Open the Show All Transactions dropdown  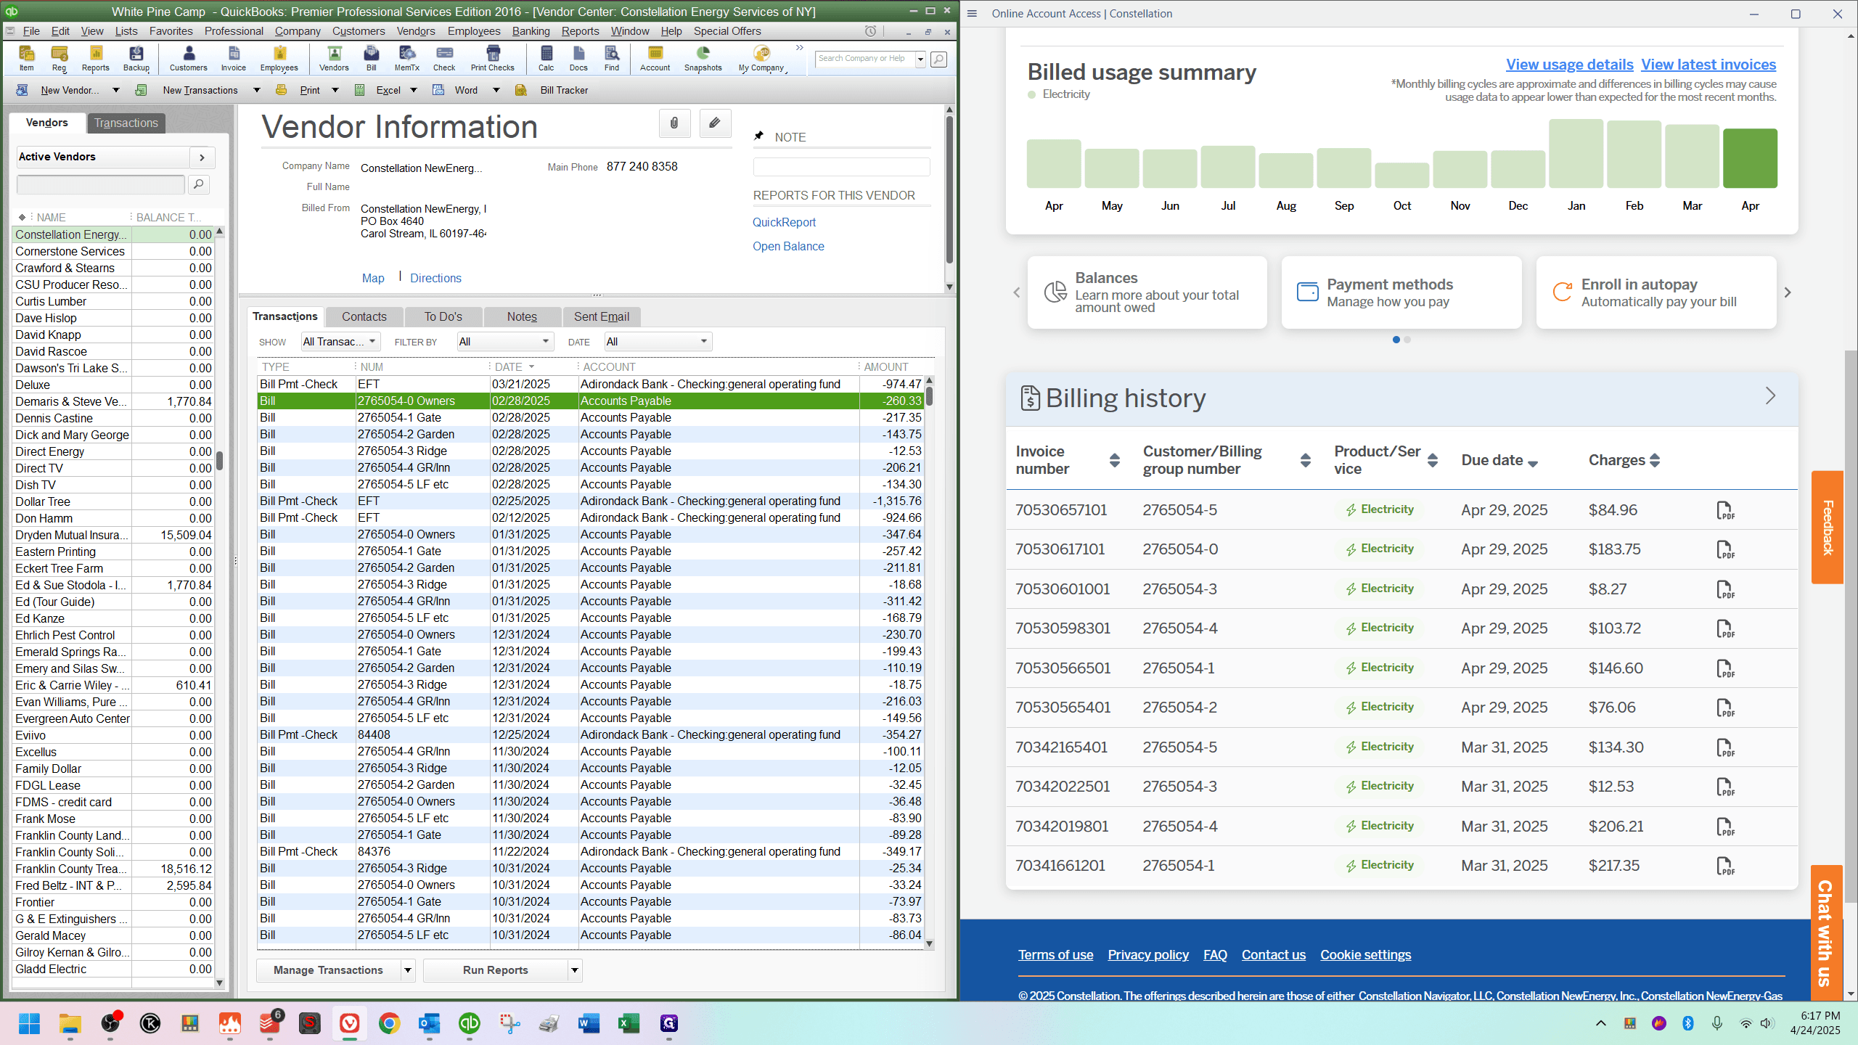(x=340, y=342)
